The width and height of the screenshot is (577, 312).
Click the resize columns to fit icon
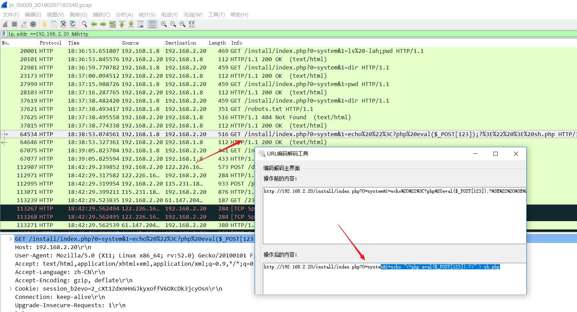192,24
